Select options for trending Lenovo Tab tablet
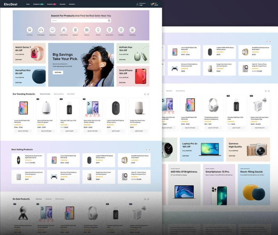 pos(23,131)
